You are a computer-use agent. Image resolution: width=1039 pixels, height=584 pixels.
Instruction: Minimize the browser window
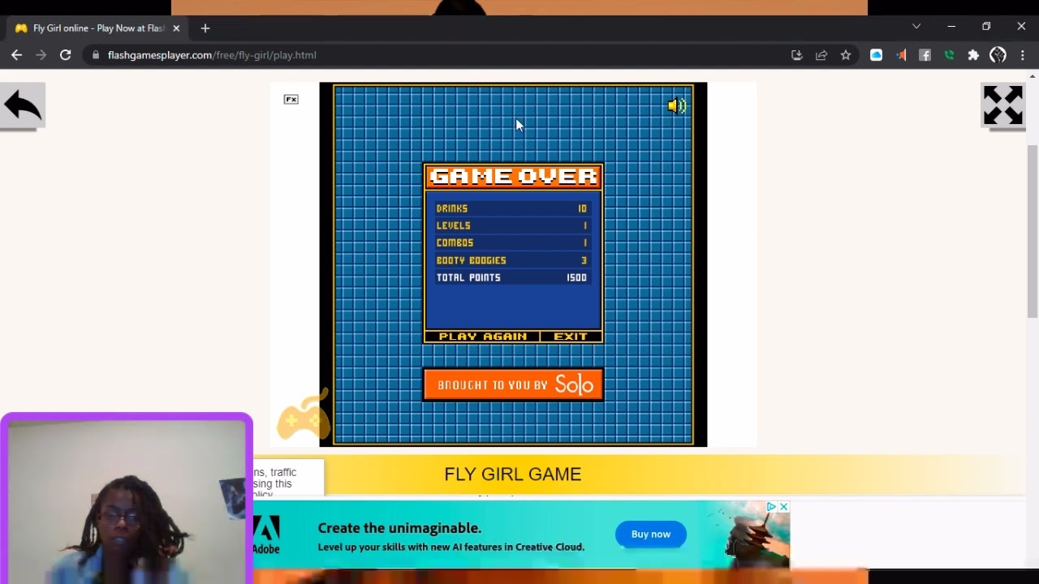[951, 27]
